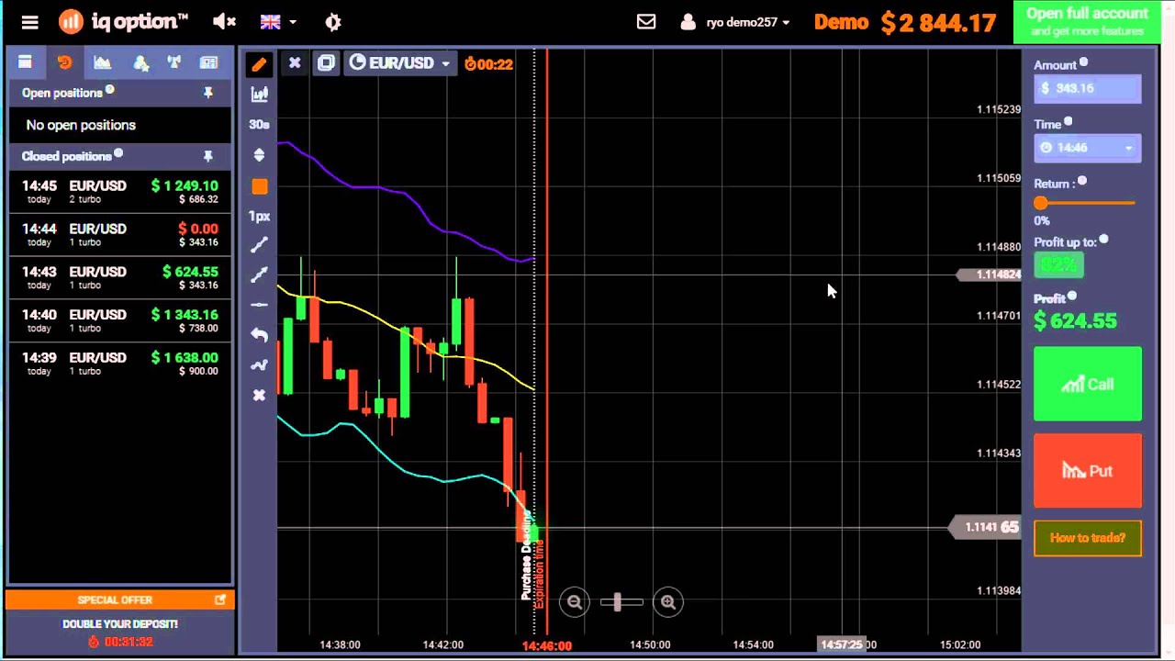Open the indicators wave icon
The height and width of the screenshot is (661, 1175).
259,364
